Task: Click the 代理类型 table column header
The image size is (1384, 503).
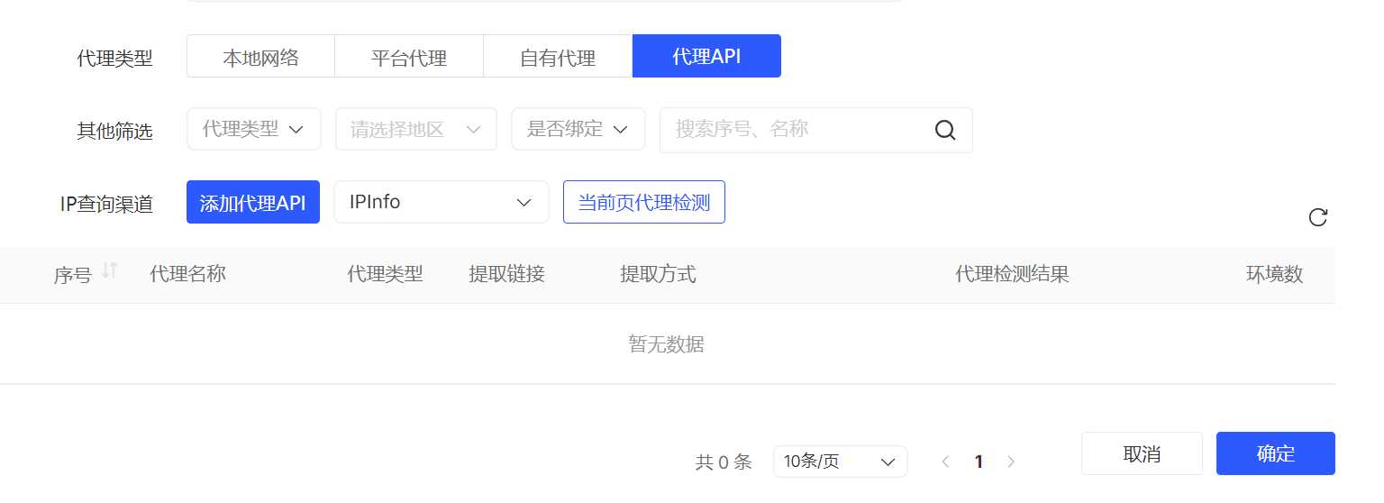Action: click(x=385, y=274)
